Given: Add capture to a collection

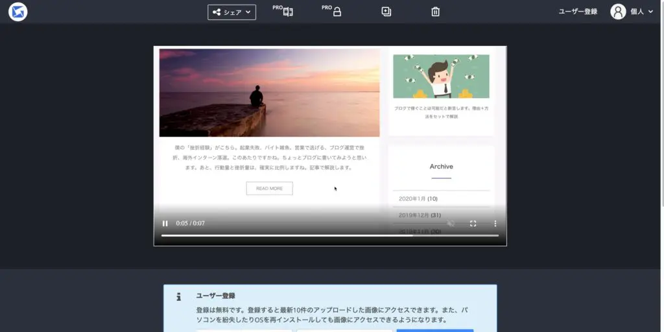Looking at the screenshot, I should 386,12.
